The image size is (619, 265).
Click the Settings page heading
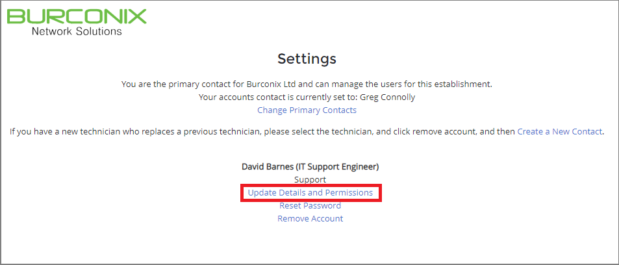[307, 59]
